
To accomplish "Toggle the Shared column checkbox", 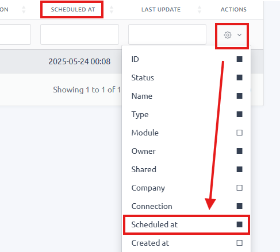I will click(239, 169).
